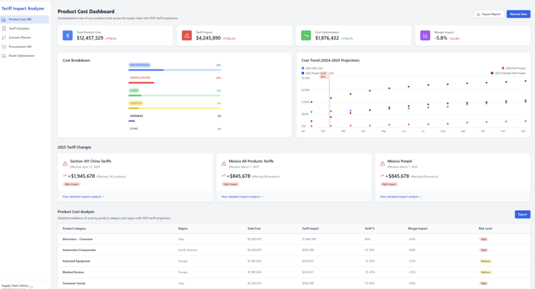Click the +$1,945,678 trend arrow icon
Screen dimensions: 535x289
point(65,176)
